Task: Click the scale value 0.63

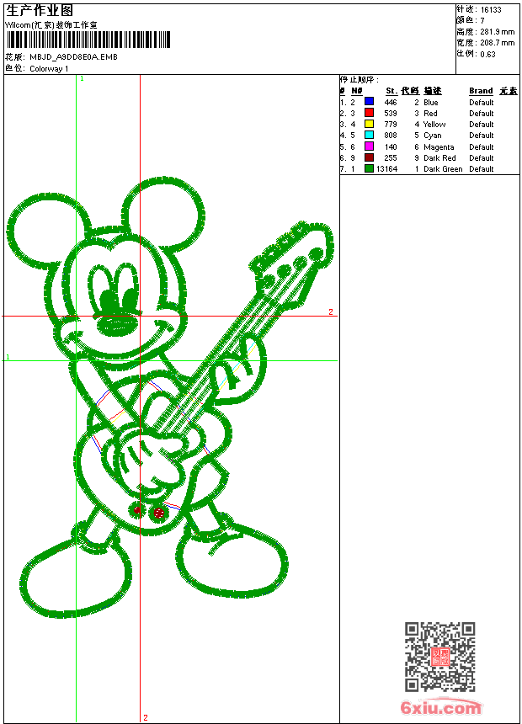Action: pyautogui.click(x=487, y=55)
